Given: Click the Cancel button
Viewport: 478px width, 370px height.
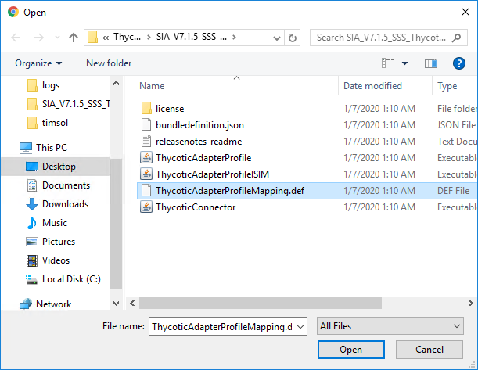Looking at the screenshot, I should click(x=429, y=350).
